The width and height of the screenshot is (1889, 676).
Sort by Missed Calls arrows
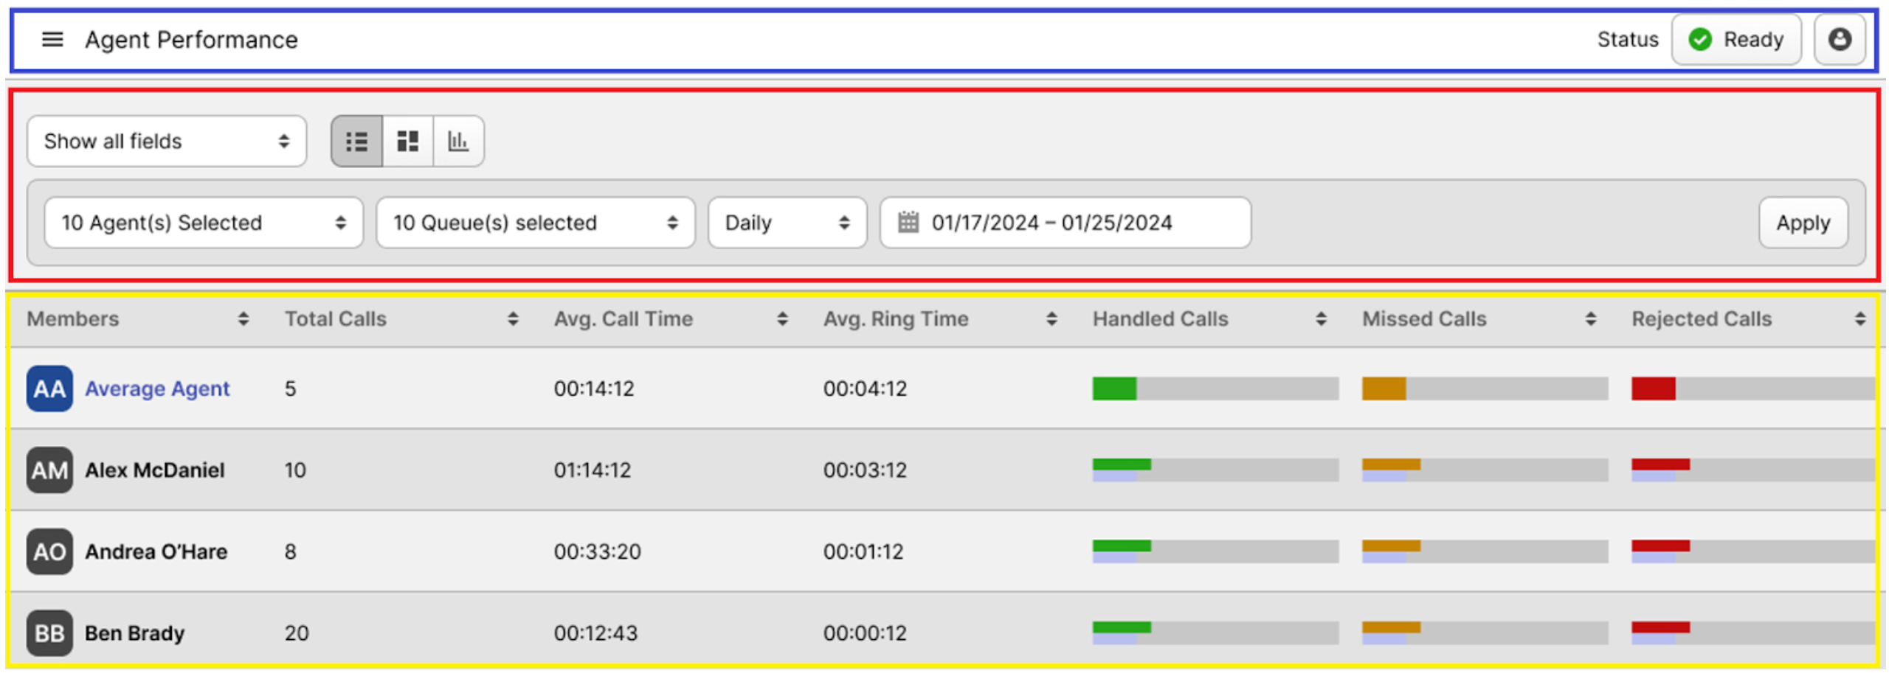[1590, 318]
